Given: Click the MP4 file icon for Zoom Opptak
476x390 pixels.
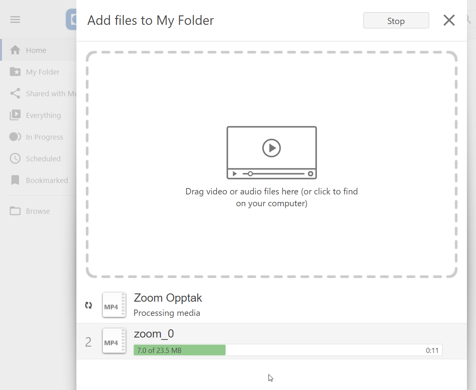Looking at the screenshot, I should 114,305.
